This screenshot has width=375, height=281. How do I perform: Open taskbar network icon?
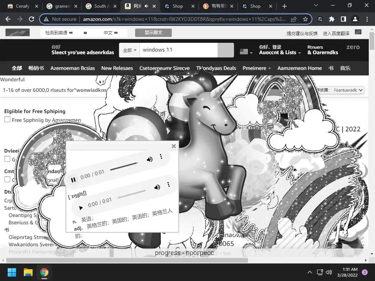click(320, 272)
